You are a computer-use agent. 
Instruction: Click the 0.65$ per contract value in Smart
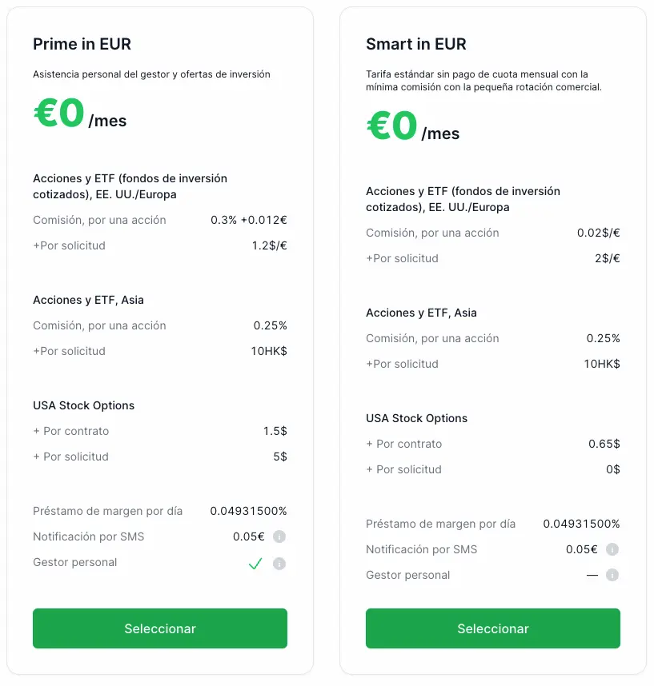coord(604,444)
